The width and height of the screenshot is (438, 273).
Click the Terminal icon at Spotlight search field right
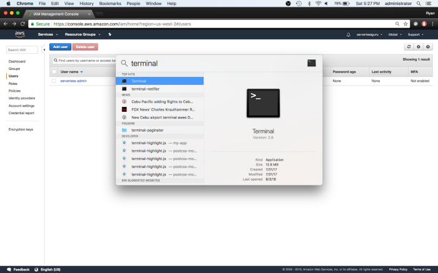312,63
